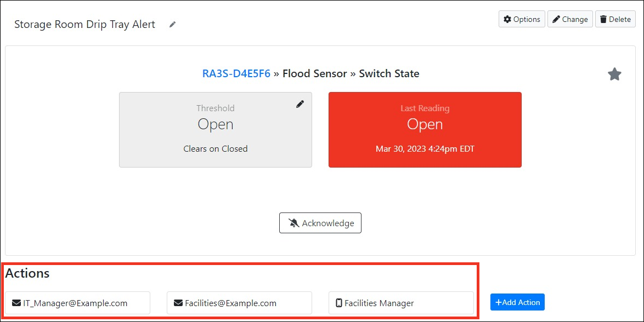
Task: Toggle the favorite star icon
Action: (614, 74)
